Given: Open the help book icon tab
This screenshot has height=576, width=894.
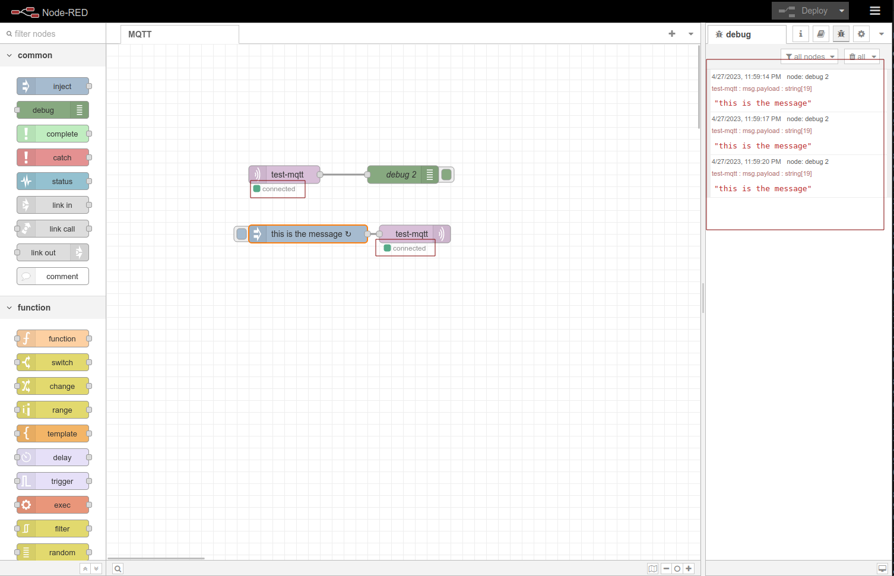Looking at the screenshot, I should pos(820,34).
